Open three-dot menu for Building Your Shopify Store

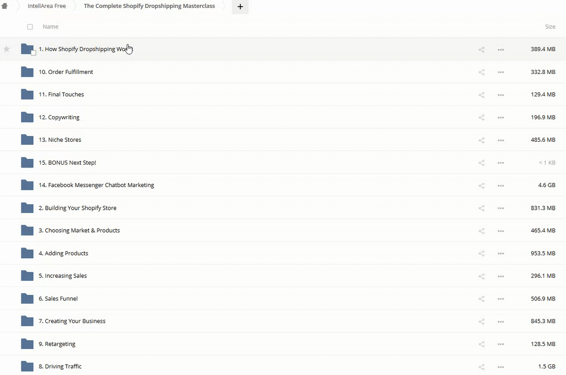500,208
